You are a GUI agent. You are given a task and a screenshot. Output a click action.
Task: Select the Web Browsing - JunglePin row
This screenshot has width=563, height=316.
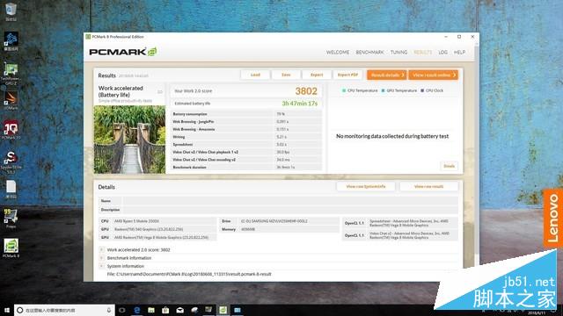point(246,122)
